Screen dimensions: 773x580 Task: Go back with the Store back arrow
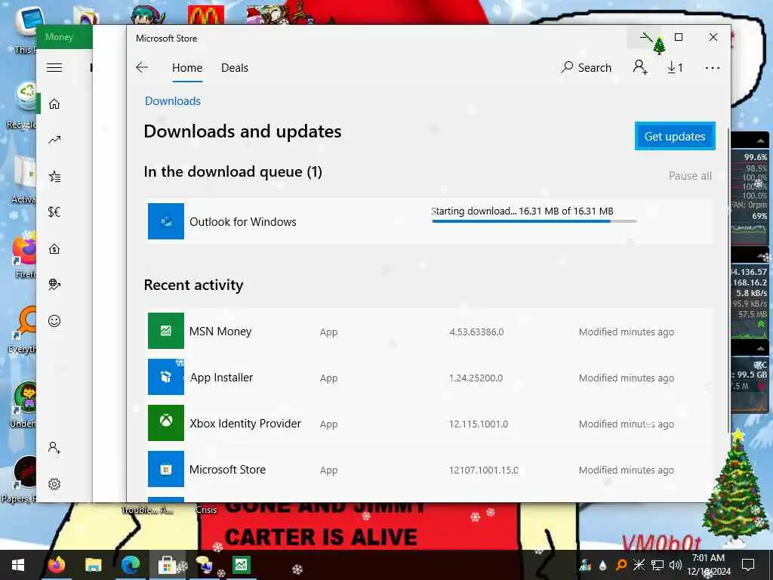click(x=142, y=67)
